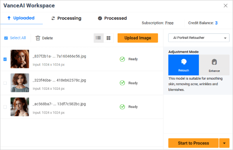Click the credit balance number 3

(x=216, y=23)
